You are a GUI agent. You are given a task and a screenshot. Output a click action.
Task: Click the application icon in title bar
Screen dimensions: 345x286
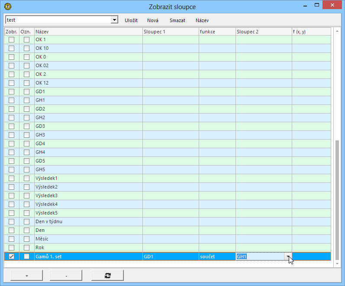[8, 6]
